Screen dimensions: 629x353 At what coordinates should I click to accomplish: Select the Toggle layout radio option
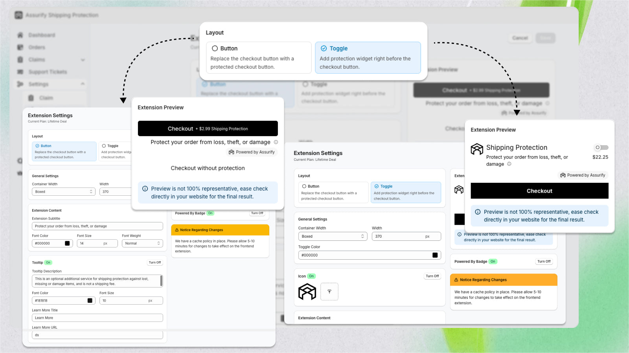(323, 48)
